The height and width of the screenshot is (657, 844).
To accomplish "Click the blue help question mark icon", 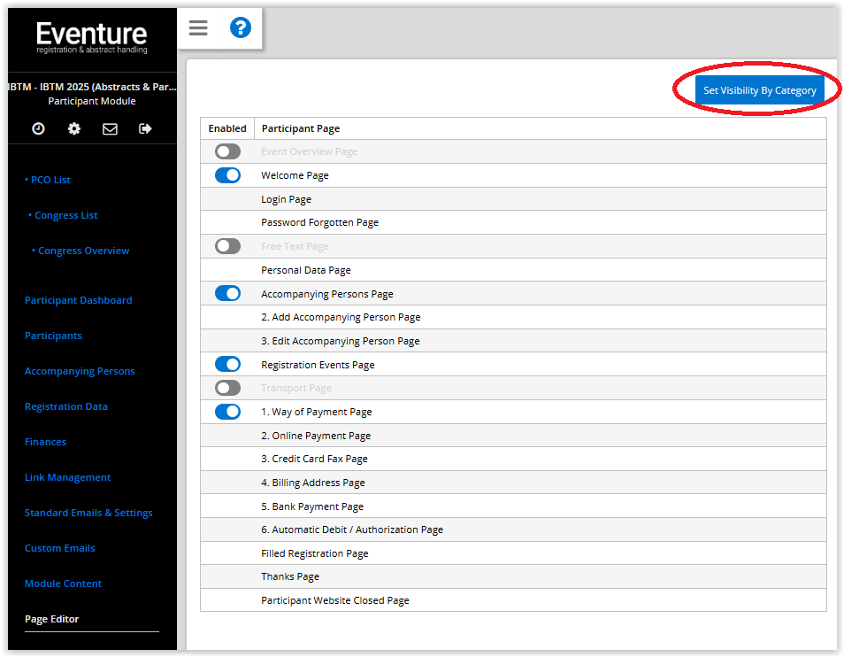I will [241, 27].
